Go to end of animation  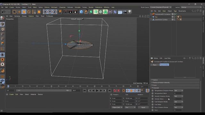coord(110,90)
